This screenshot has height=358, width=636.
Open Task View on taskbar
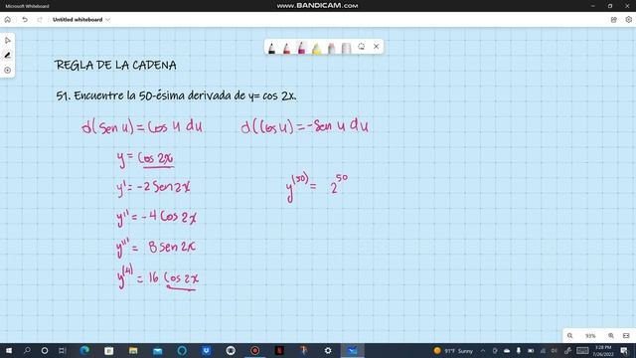pos(62,350)
